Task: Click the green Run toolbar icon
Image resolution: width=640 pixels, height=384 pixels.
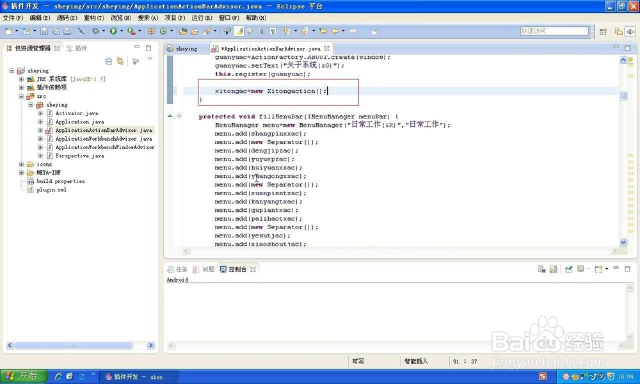Action: pos(113,31)
